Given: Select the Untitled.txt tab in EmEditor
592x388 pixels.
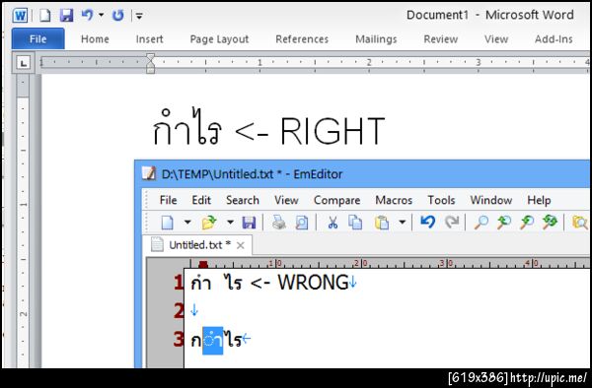Looking at the screenshot, I should click(x=196, y=245).
